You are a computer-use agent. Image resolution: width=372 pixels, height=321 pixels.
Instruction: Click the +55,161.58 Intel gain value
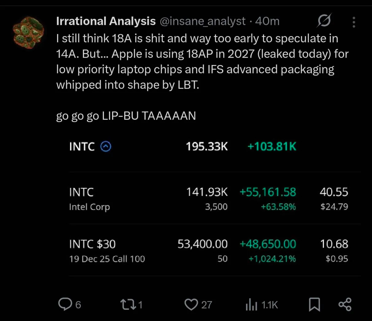[268, 192]
